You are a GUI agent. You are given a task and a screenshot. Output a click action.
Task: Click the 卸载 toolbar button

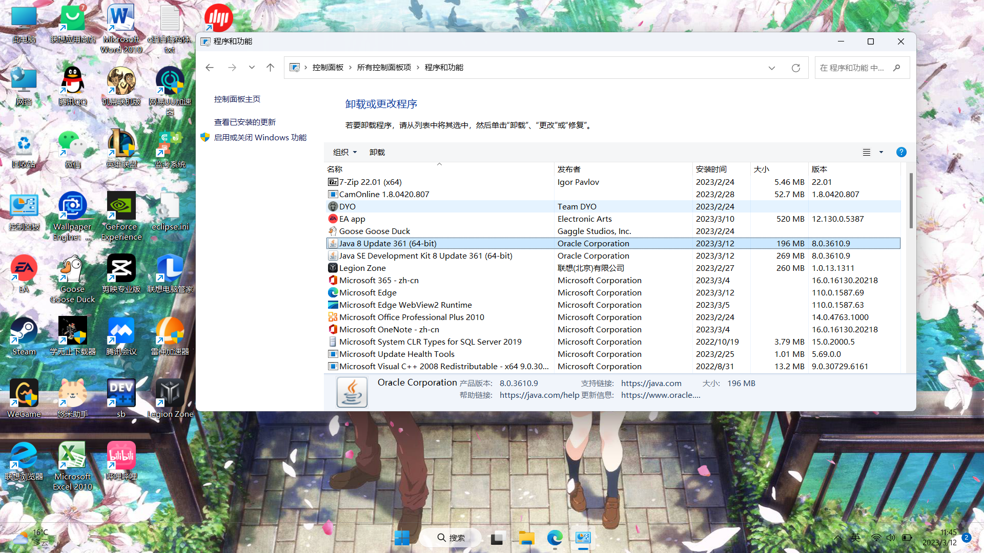[x=377, y=152]
